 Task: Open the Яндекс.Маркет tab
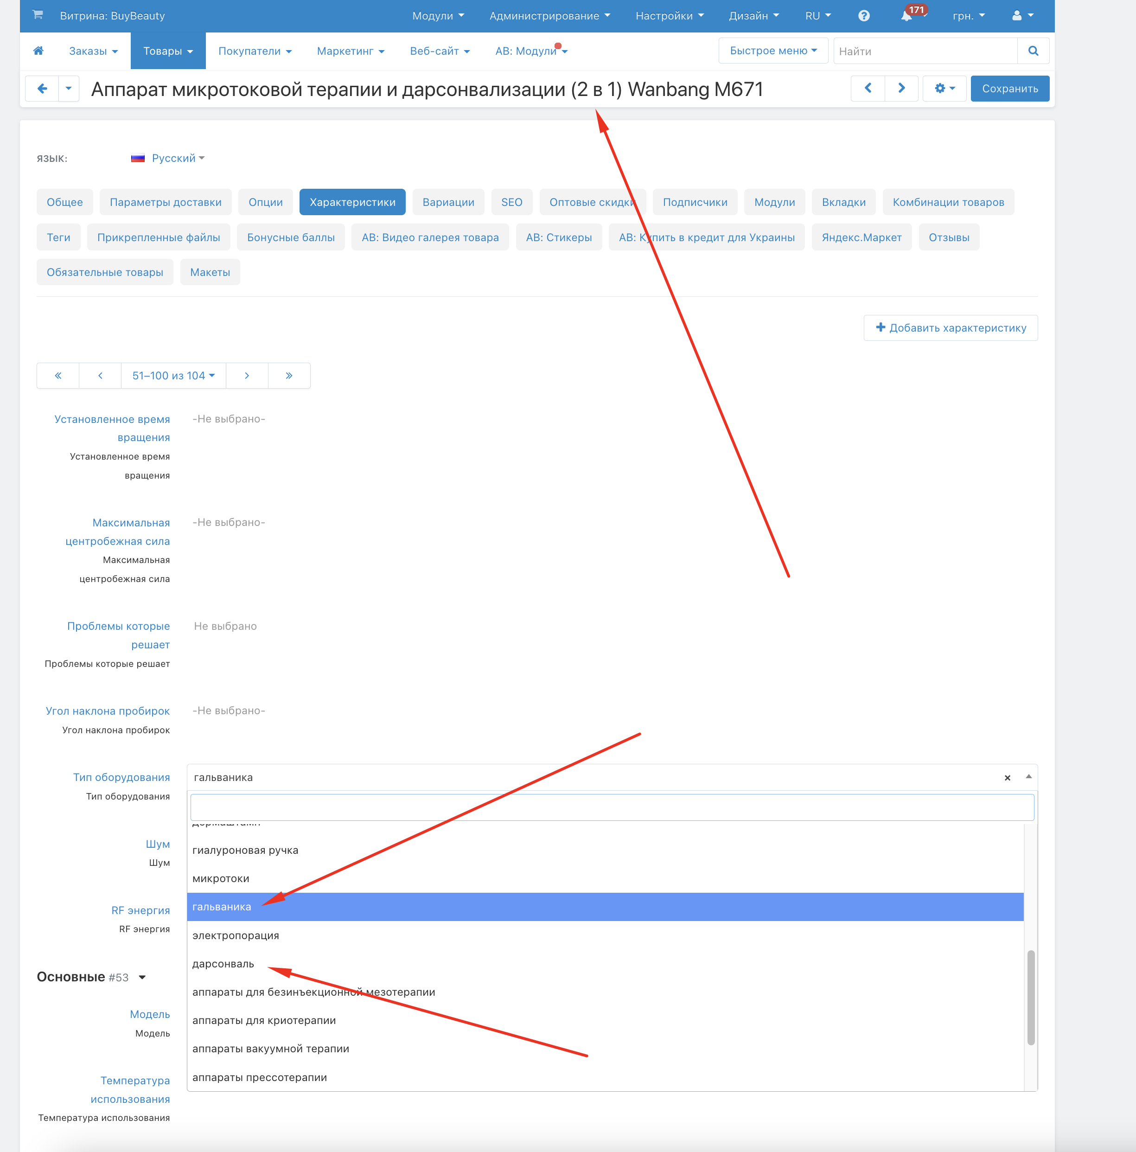pos(861,237)
